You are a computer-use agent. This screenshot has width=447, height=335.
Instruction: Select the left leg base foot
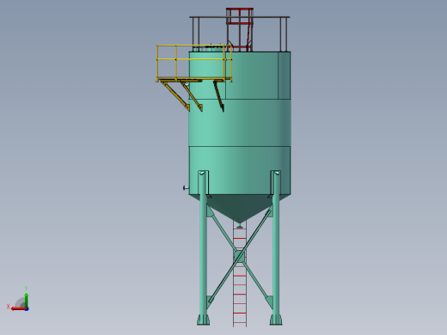click(x=203, y=320)
